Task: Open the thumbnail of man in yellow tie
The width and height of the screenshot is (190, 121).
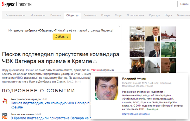Action: 153,34
